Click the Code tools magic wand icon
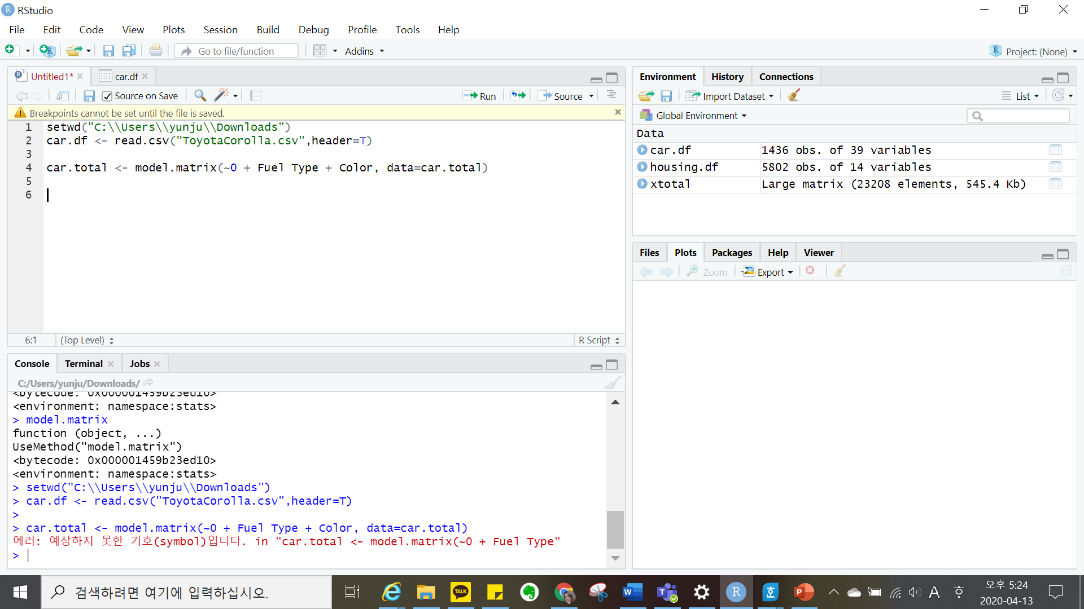The height and width of the screenshot is (609, 1084). tap(221, 95)
